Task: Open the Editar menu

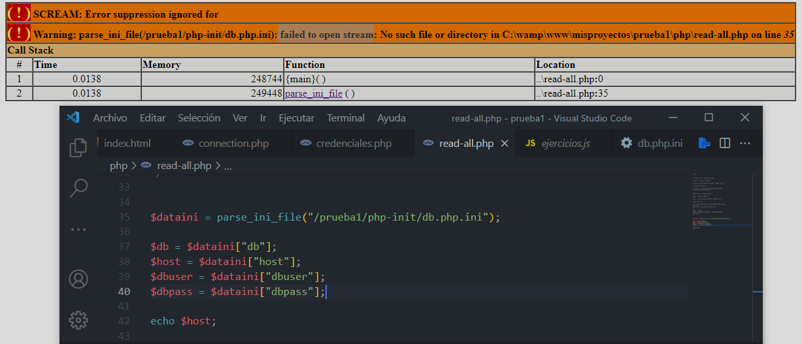Action: (x=152, y=118)
